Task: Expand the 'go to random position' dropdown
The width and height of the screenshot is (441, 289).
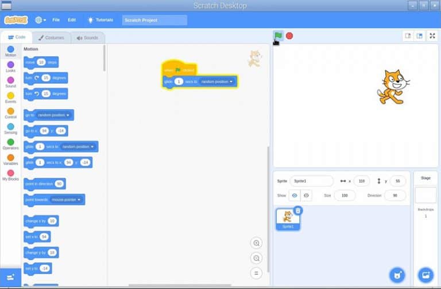Action: point(68,115)
